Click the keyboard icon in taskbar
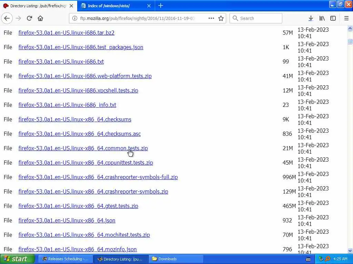 coord(308,259)
